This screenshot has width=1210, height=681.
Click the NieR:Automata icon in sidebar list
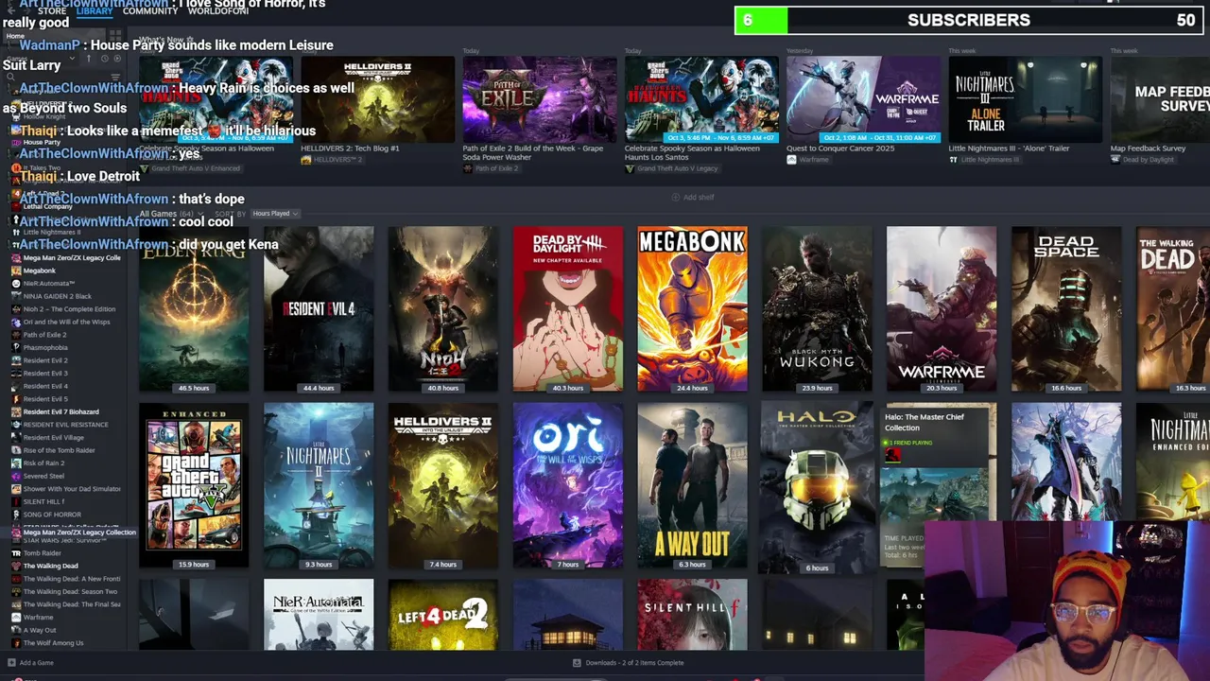pos(16,284)
